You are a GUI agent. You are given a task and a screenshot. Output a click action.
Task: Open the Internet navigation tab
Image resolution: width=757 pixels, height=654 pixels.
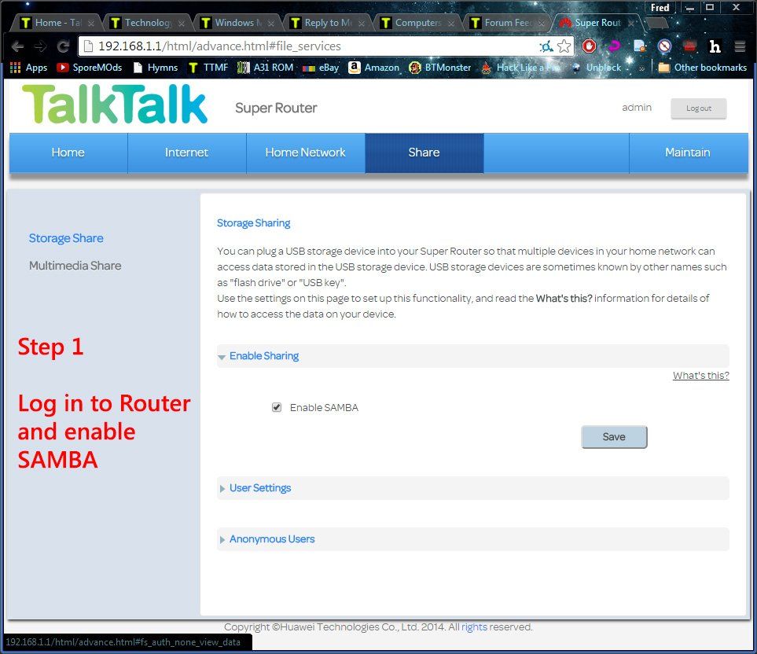[x=187, y=152]
